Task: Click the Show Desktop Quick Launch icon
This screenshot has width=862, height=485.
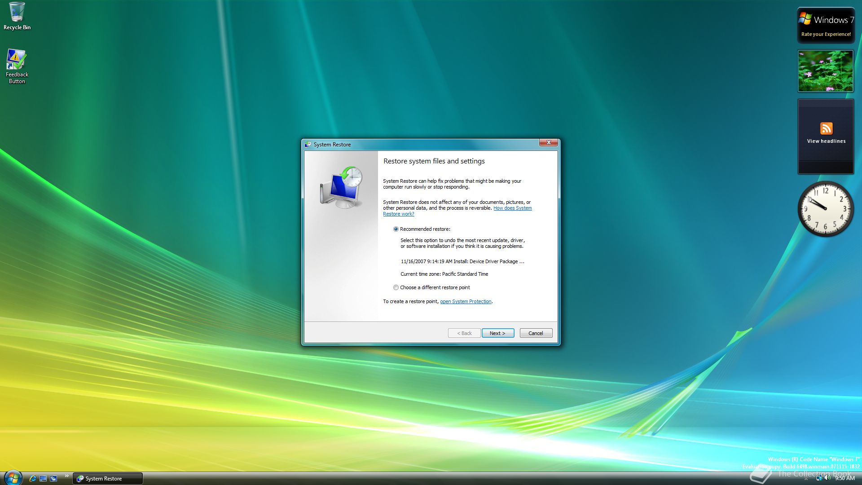Action: (x=43, y=478)
